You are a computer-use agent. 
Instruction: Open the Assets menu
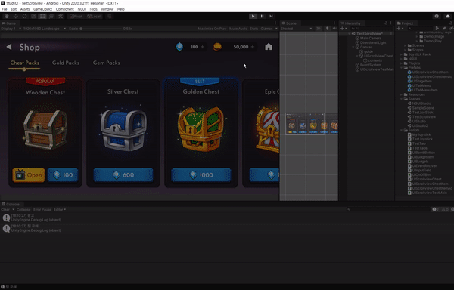tap(25, 9)
